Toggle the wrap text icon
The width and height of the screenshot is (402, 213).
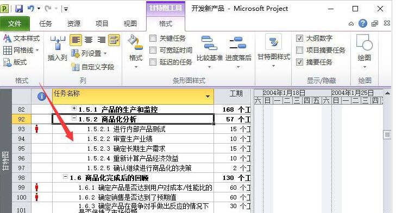[114, 40]
